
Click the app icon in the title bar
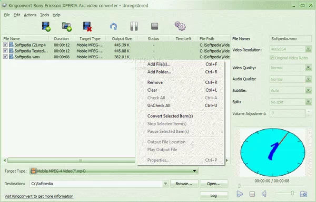[x=4, y=5]
